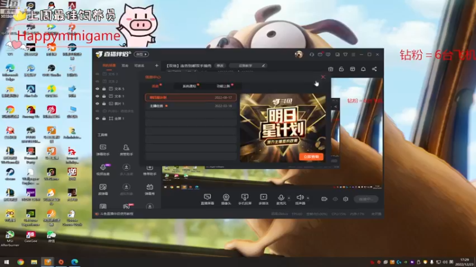Click the taskbar clock and date

pyautogui.click(x=465, y=262)
